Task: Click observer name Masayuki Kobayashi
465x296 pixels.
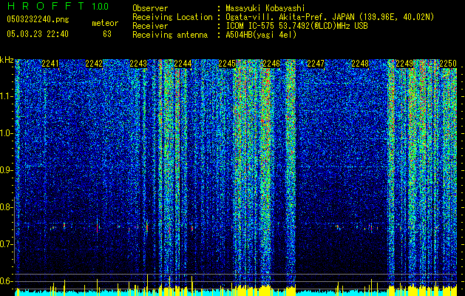Action: (265, 8)
